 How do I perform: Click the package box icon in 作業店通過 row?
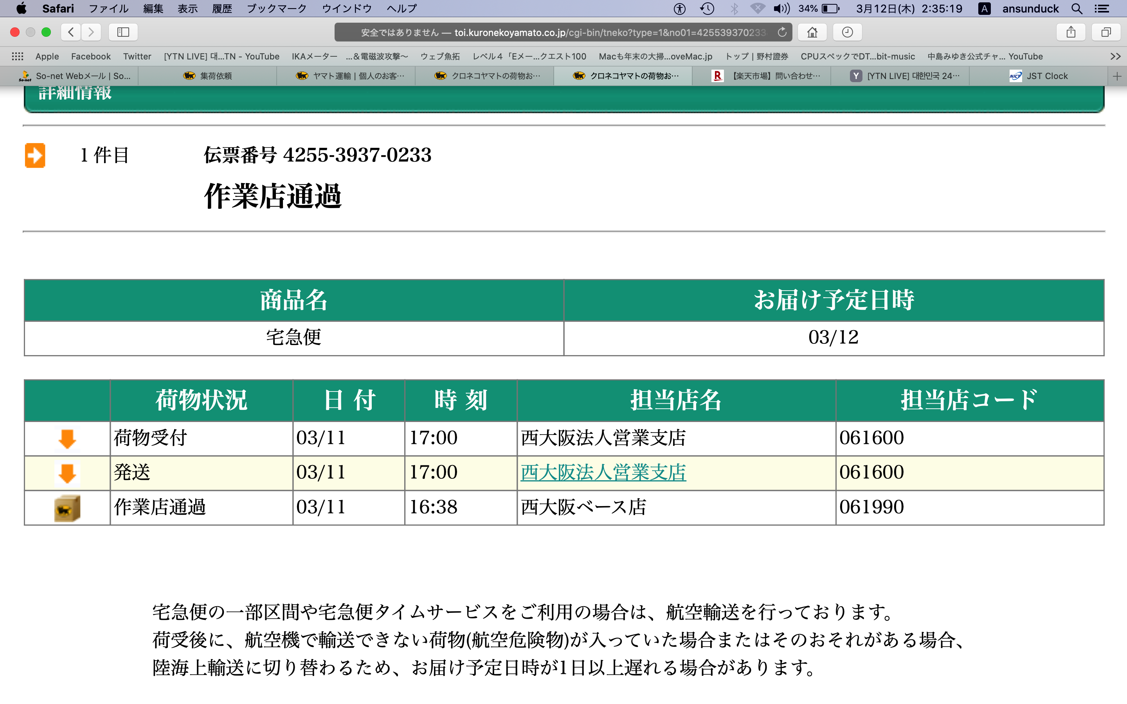tap(67, 508)
